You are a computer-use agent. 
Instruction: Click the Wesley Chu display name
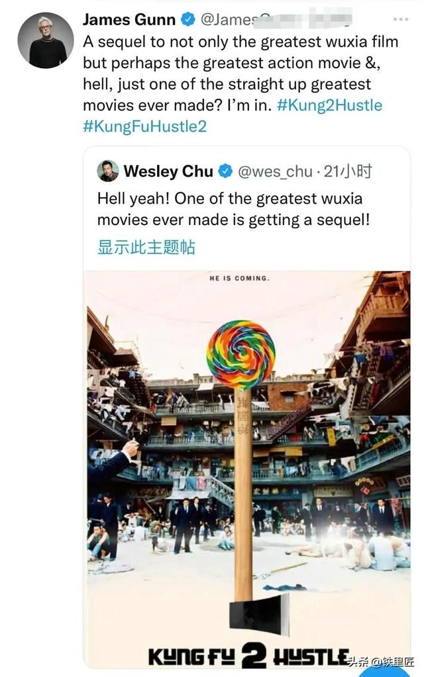click(x=168, y=171)
